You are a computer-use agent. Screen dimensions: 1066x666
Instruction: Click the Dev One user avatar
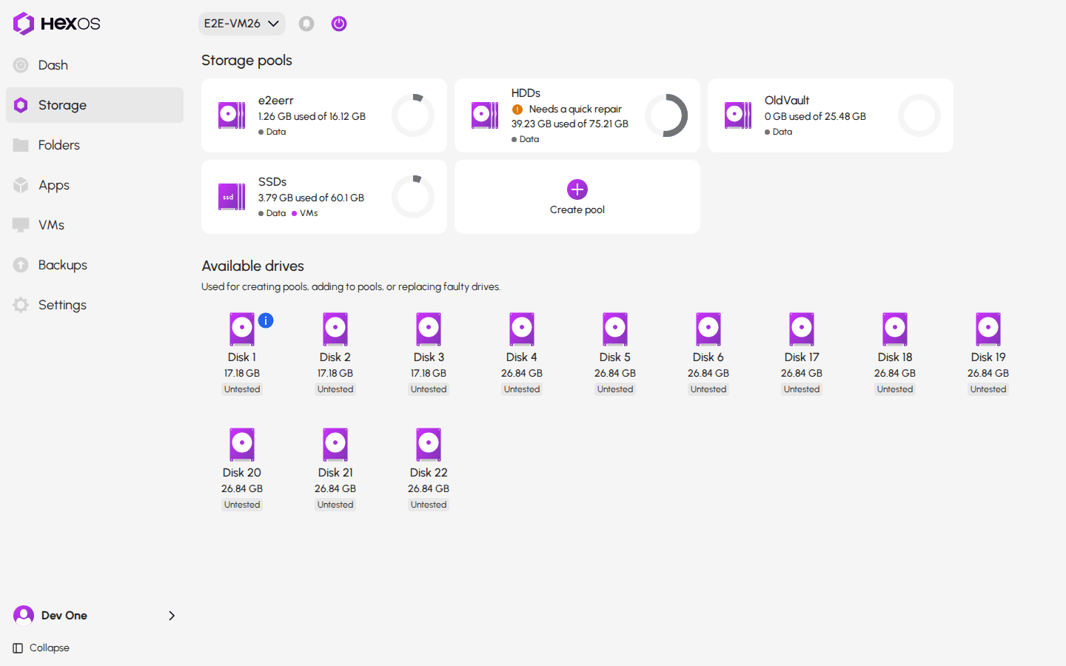(x=24, y=616)
